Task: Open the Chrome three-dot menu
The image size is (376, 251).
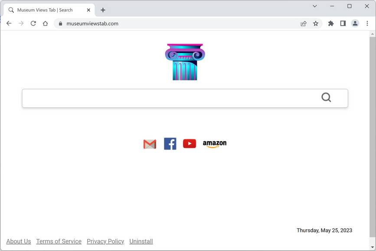Action: (x=367, y=23)
